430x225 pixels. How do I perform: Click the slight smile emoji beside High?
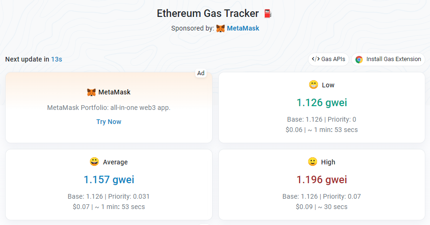point(313,162)
